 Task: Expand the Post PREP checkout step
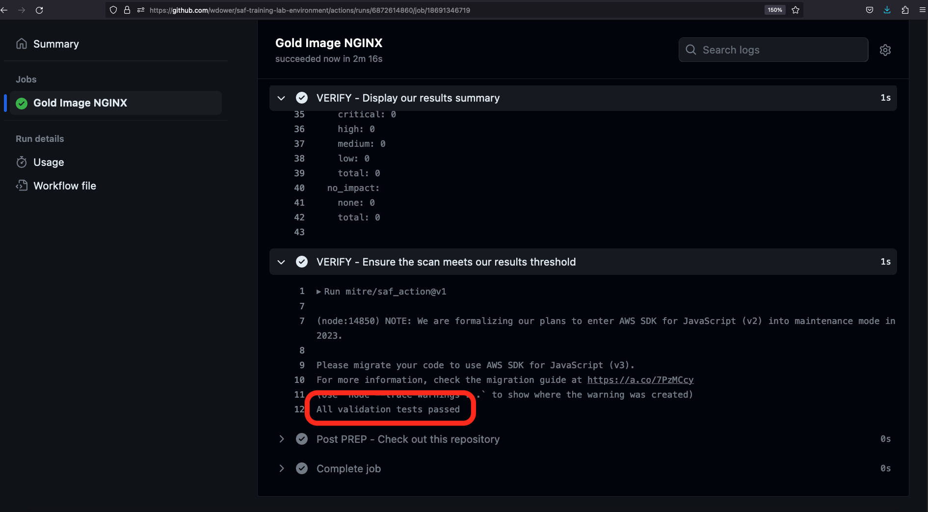click(x=281, y=439)
